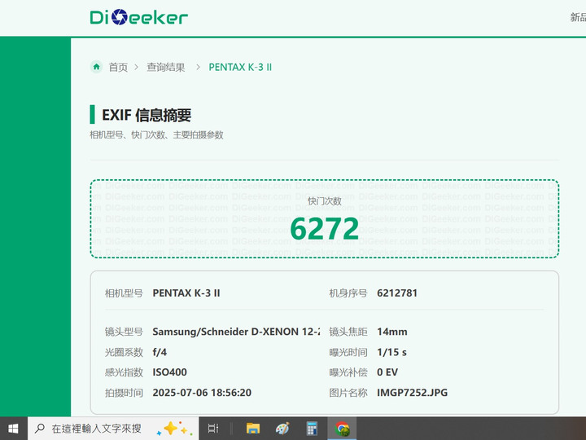This screenshot has width=586, height=440.
Task: Select exposure time 1/15 s
Action: coord(391,352)
